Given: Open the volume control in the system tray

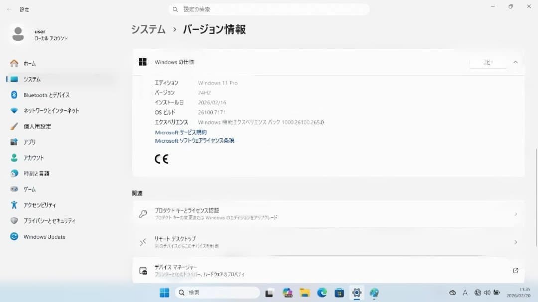Looking at the screenshot, I should (487, 293).
